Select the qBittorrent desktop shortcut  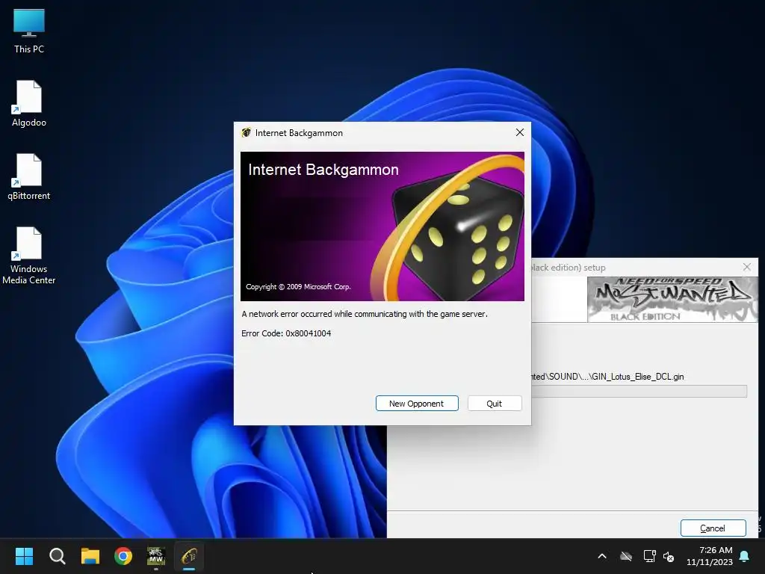pyautogui.click(x=29, y=176)
